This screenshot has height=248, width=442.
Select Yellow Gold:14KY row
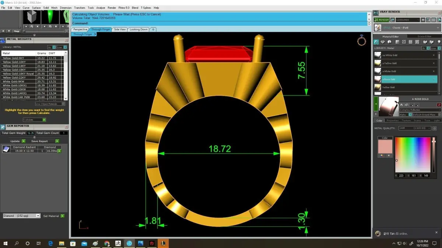click(32, 66)
